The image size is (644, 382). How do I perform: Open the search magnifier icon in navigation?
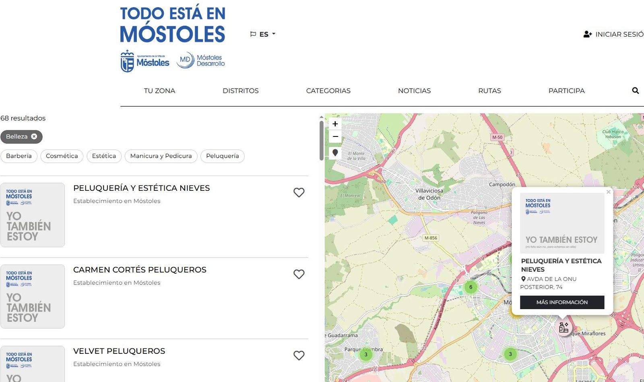pyautogui.click(x=635, y=91)
